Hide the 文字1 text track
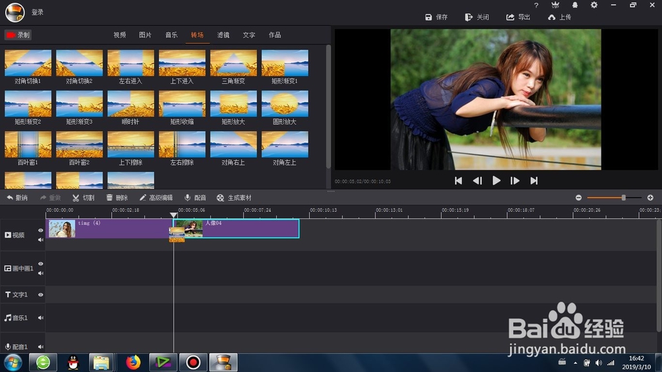Viewport: 662px width, 372px height. tap(40, 295)
